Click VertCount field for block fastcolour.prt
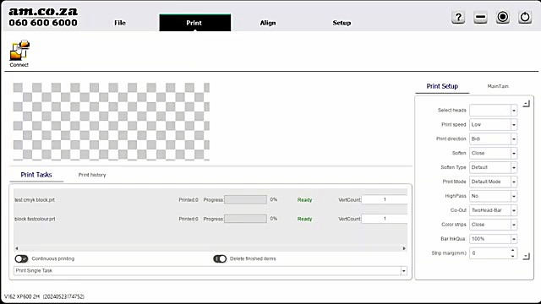The width and height of the screenshot is (541, 304). pyautogui.click(x=385, y=219)
